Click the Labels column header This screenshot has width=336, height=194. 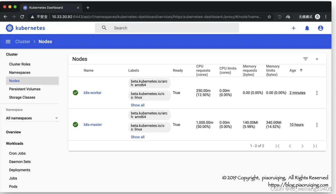tap(134, 70)
